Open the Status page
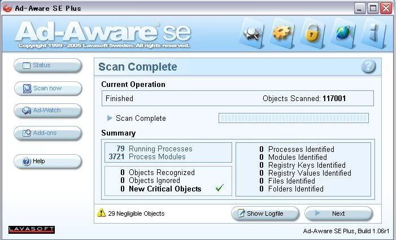Viewport: 401px width, 240px height. pyautogui.click(x=48, y=66)
